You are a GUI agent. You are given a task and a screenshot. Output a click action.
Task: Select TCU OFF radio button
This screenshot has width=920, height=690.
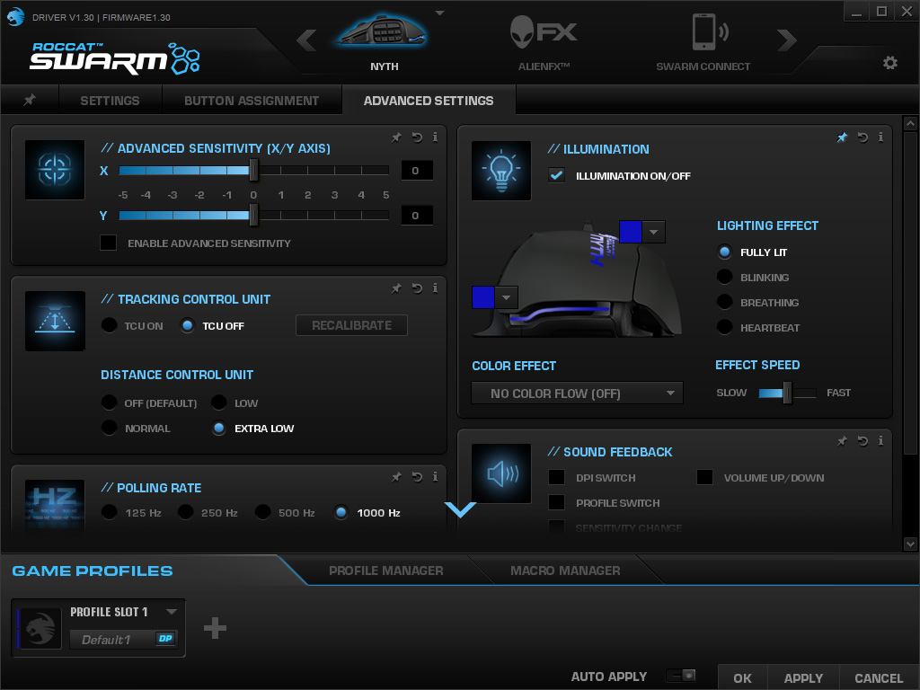(x=187, y=325)
